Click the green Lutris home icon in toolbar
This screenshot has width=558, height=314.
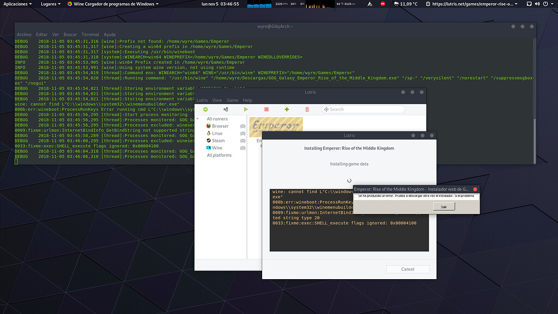click(205, 109)
